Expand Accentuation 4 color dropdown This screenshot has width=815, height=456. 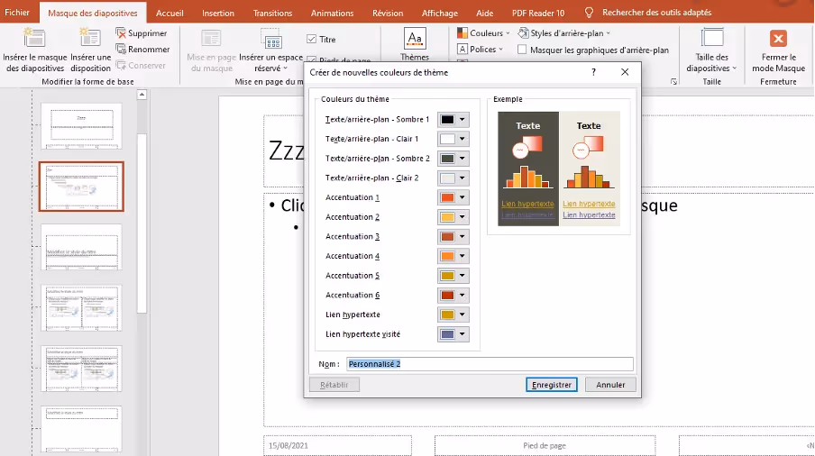point(462,256)
